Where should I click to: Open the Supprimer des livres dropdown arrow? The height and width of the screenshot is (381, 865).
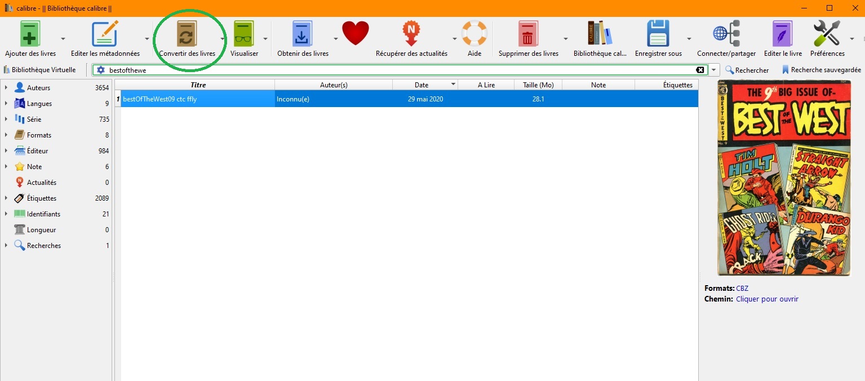pyautogui.click(x=565, y=39)
